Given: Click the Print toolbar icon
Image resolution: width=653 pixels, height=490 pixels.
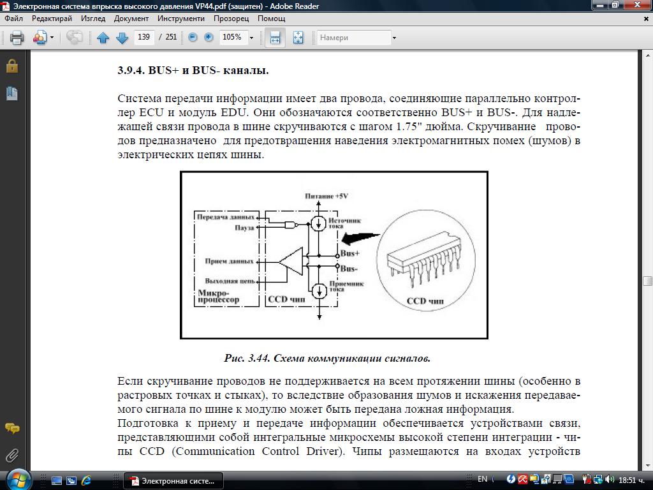Looking at the screenshot, I should click(x=17, y=38).
